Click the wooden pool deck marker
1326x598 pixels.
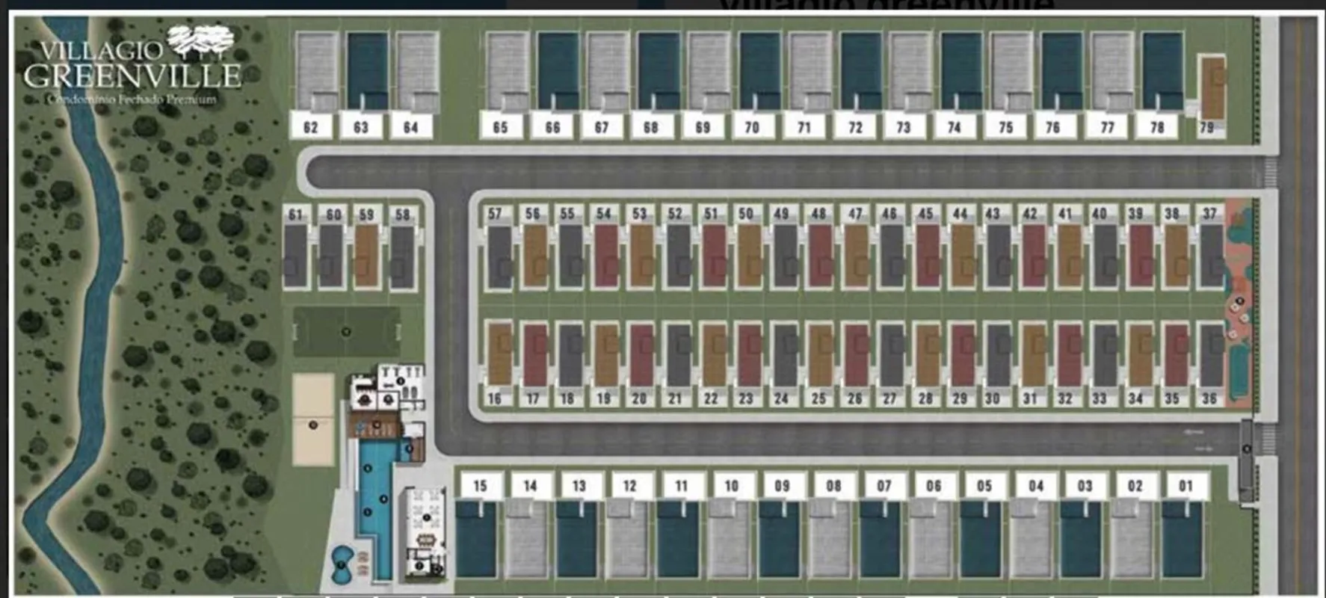pos(377,425)
